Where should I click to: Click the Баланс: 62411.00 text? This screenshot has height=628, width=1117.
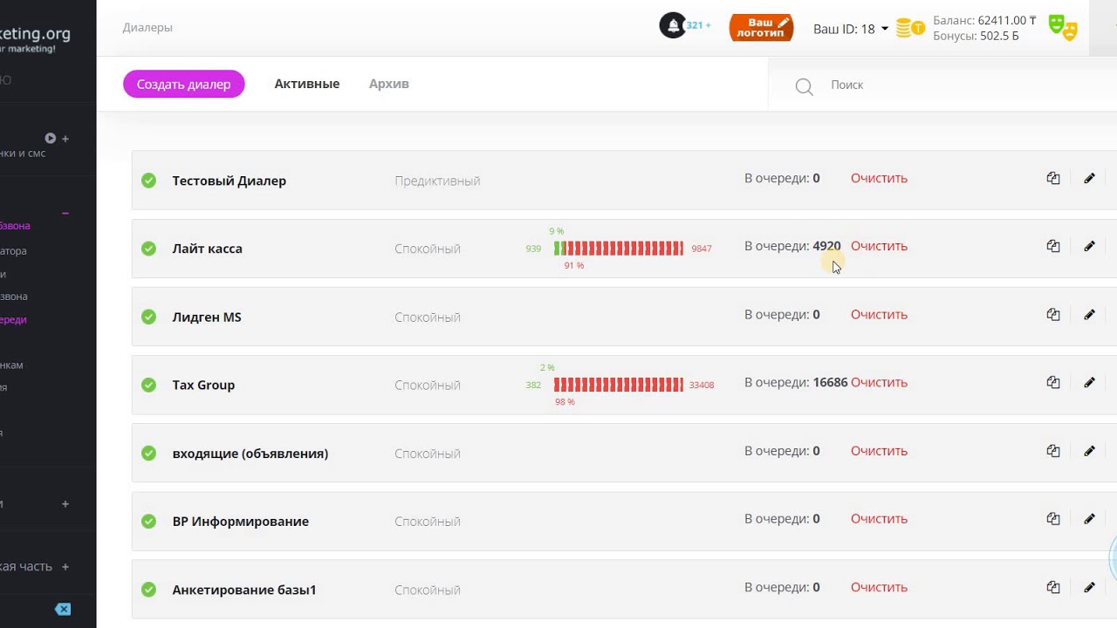[984, 20]
